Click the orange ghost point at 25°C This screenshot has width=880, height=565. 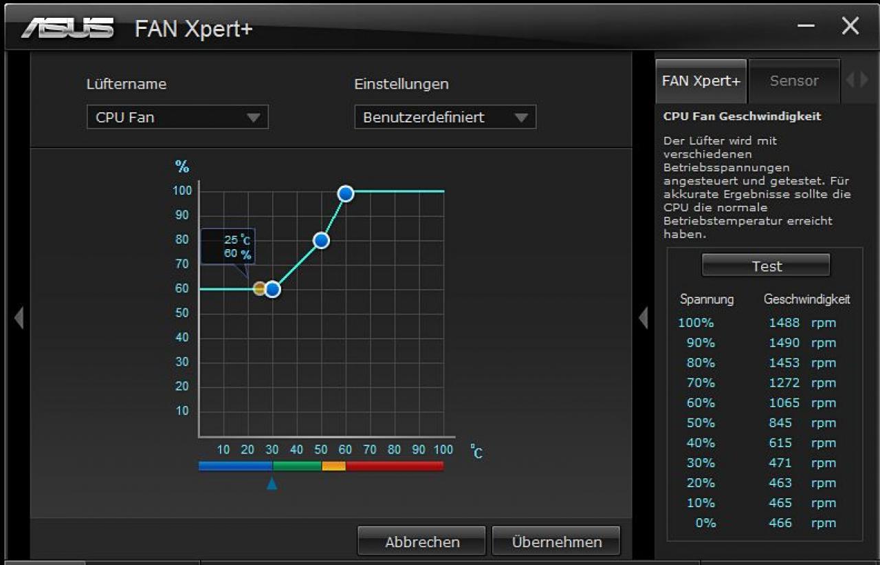(x=259, y=289)
